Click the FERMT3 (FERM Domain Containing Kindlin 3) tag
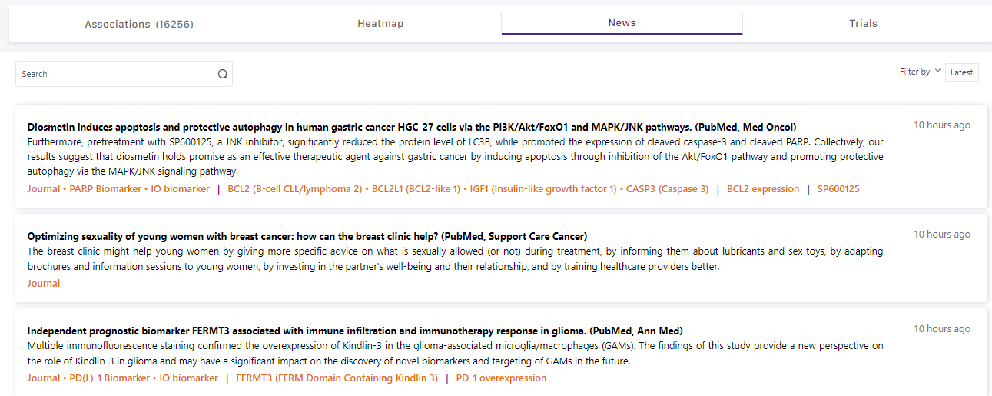Viewport: 992px width, 396px height. [x=337, y=378]
